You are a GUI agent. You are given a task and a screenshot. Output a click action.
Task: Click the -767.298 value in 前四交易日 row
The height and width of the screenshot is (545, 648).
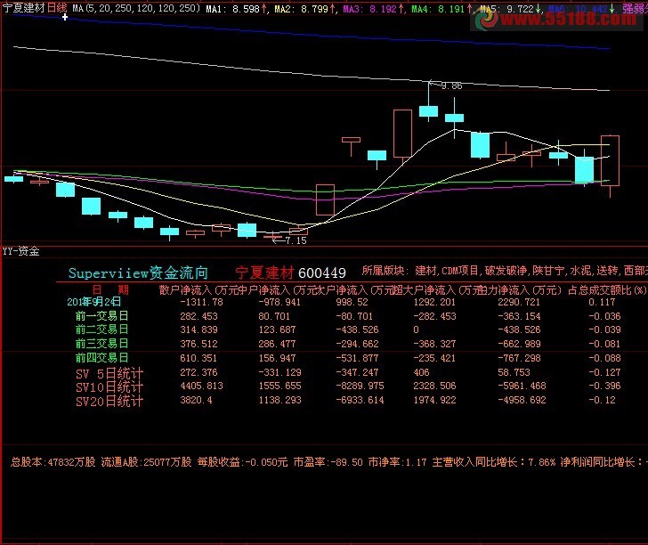(x=519, y=358)
